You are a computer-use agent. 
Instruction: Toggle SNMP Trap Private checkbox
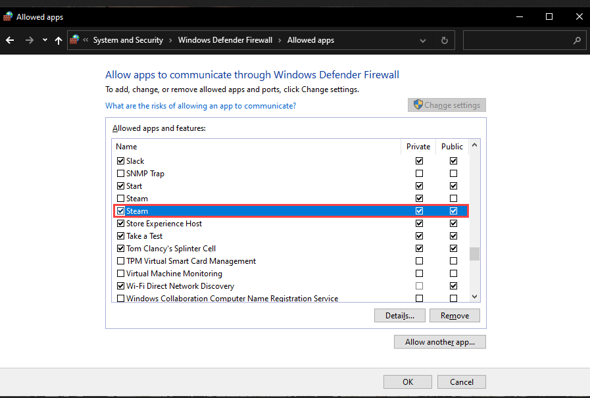tap(419, 174)
